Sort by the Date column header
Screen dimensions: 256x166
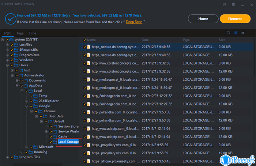[145, 40]
